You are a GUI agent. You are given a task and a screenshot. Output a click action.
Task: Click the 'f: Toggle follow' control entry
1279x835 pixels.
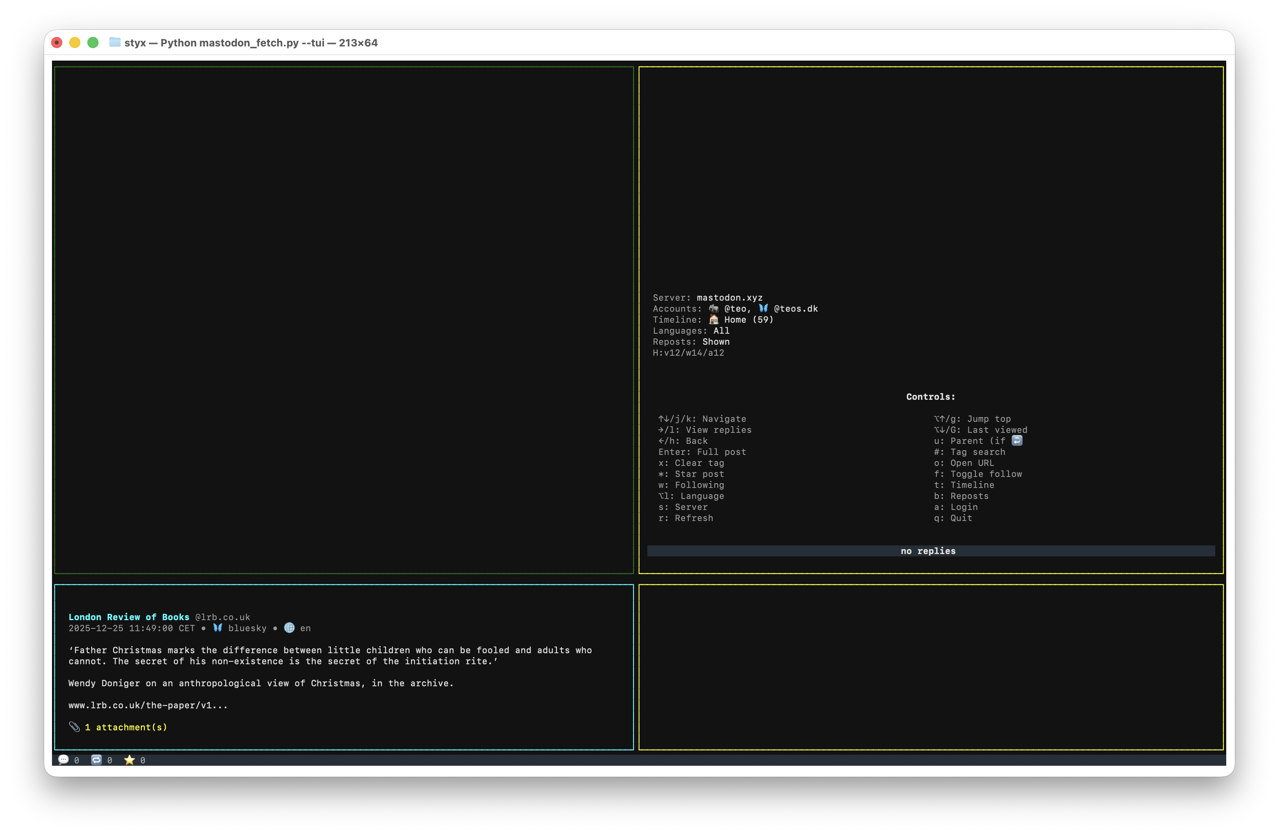[977, 474]
